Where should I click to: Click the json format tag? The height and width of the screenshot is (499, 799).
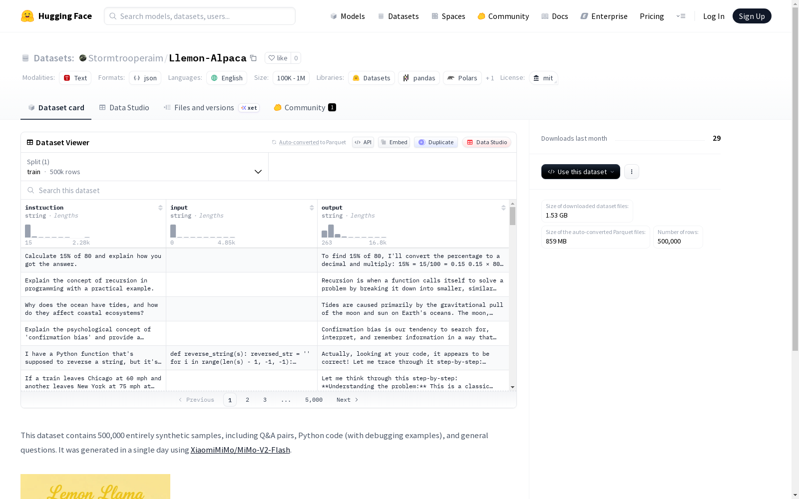tap(145, 78)
